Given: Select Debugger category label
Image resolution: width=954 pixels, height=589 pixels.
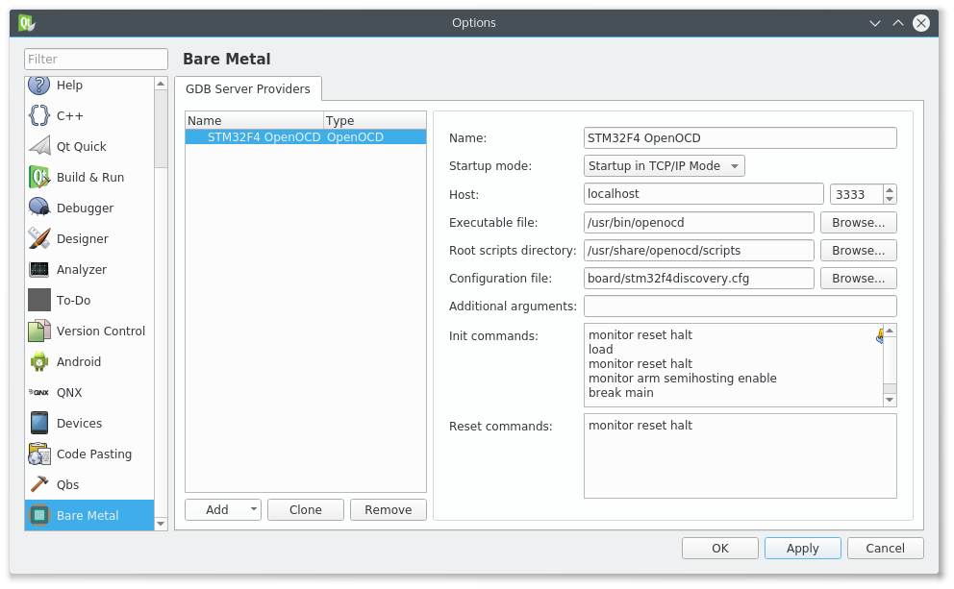Looking at the screenshot, I should coord(86,208).
